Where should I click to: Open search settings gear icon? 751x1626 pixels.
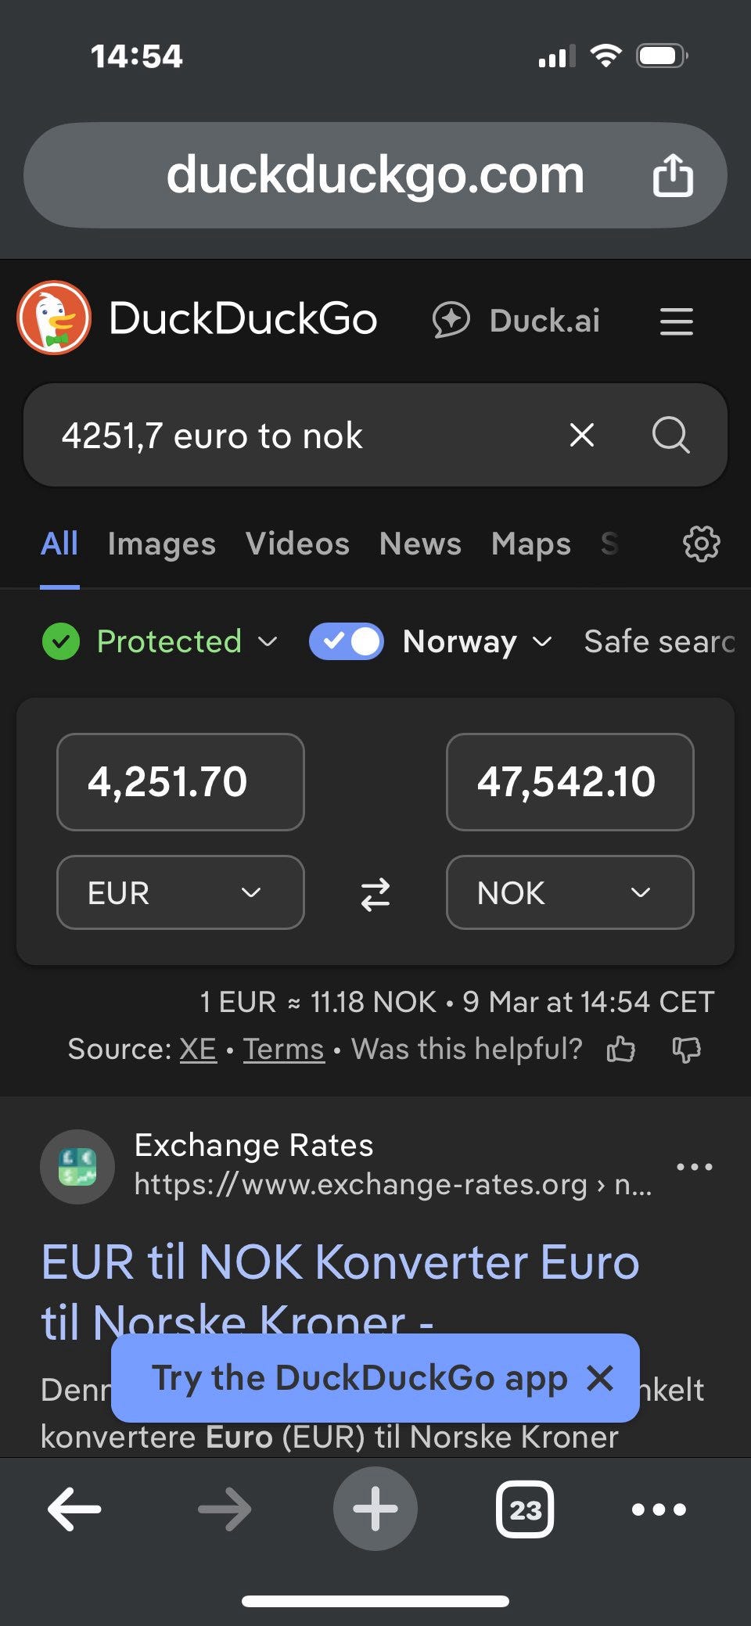tap(701, 544)
